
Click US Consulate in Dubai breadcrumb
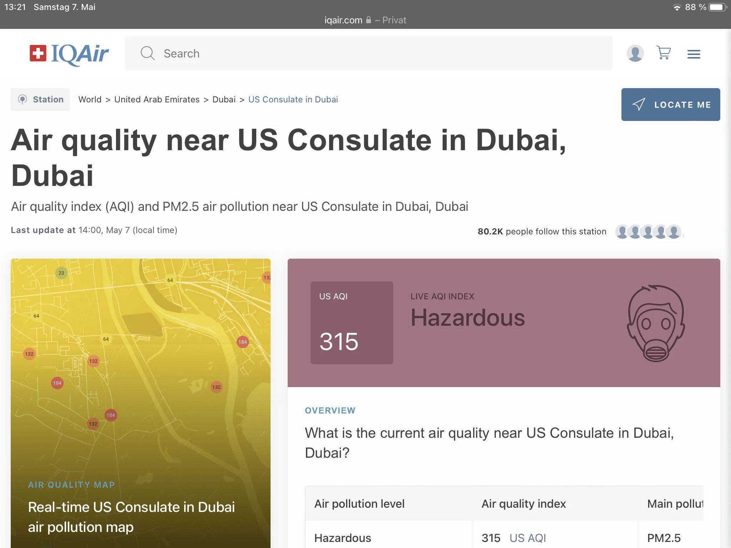click(293, 100)
